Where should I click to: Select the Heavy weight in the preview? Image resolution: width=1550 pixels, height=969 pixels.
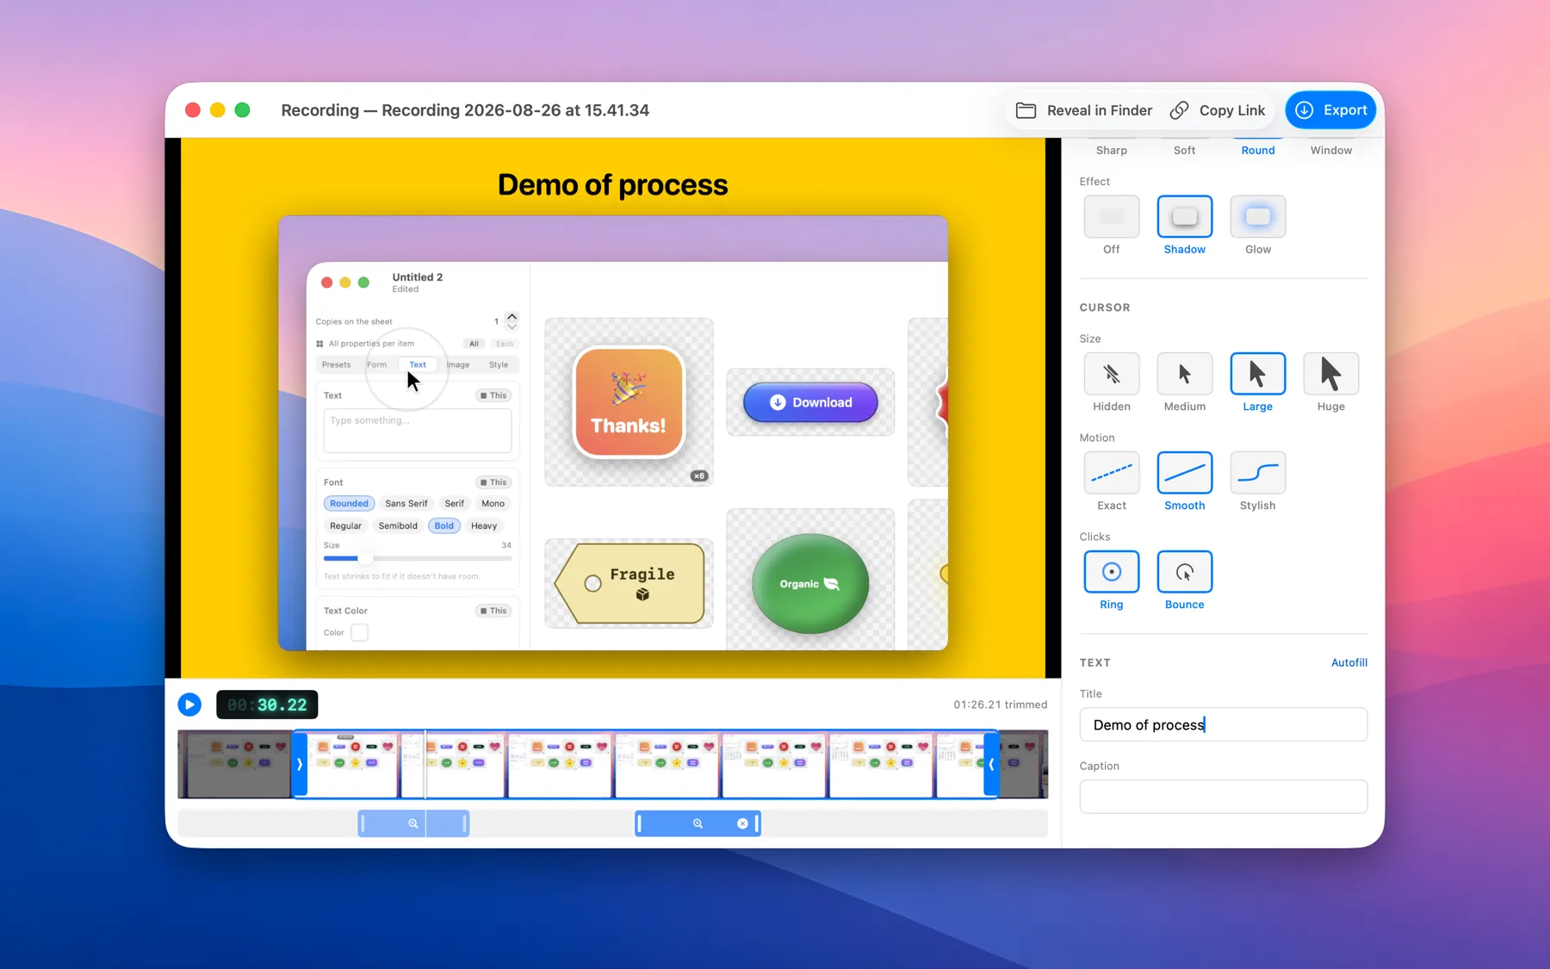coord(484,525)
